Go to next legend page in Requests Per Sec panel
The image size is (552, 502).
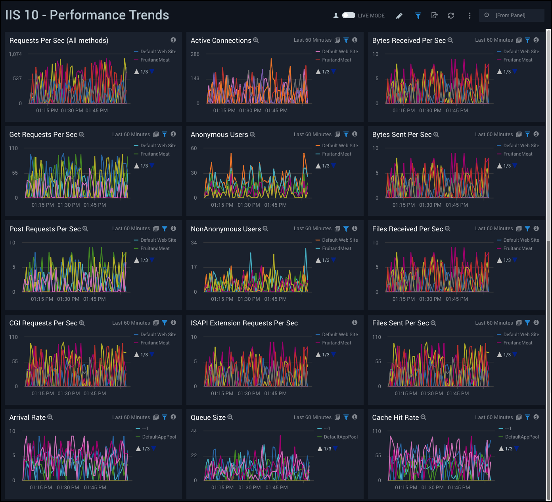point(152,71)
